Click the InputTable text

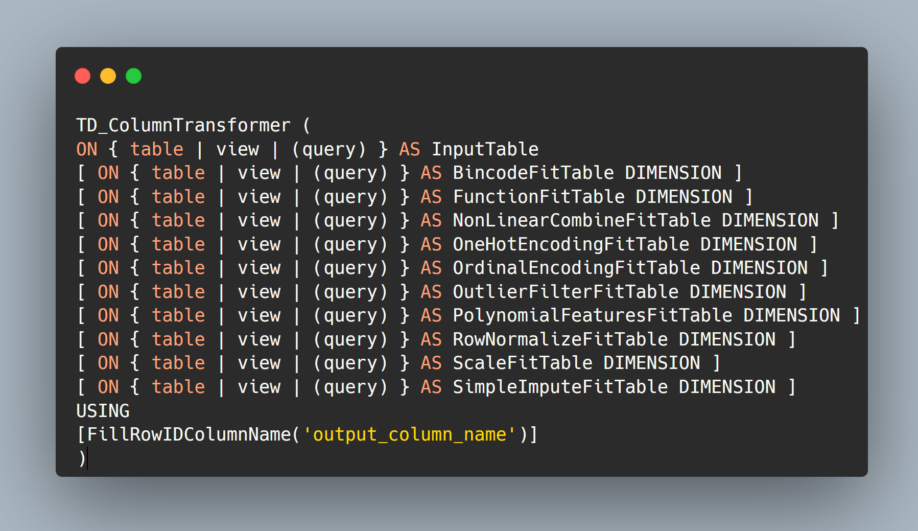[x=485, y=149]
